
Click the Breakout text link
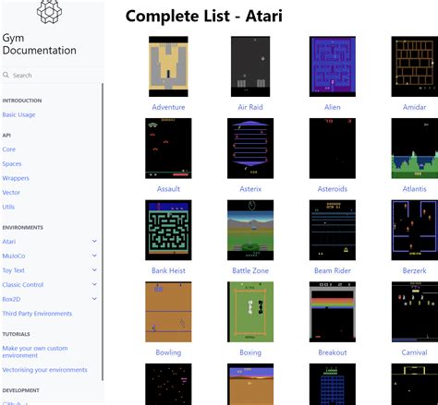(333, 352)
